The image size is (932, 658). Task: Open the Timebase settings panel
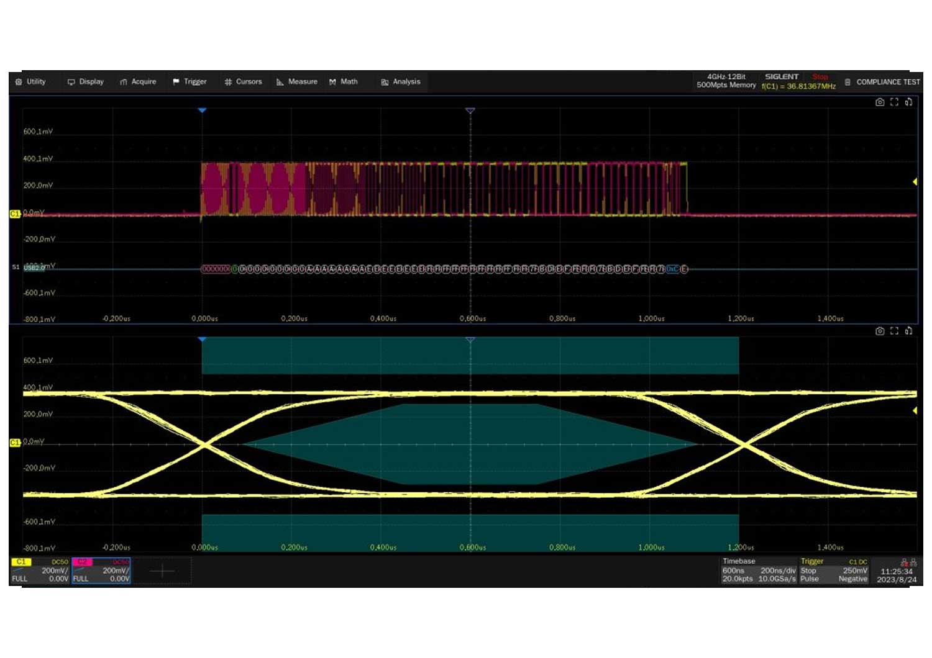[758, 570]
